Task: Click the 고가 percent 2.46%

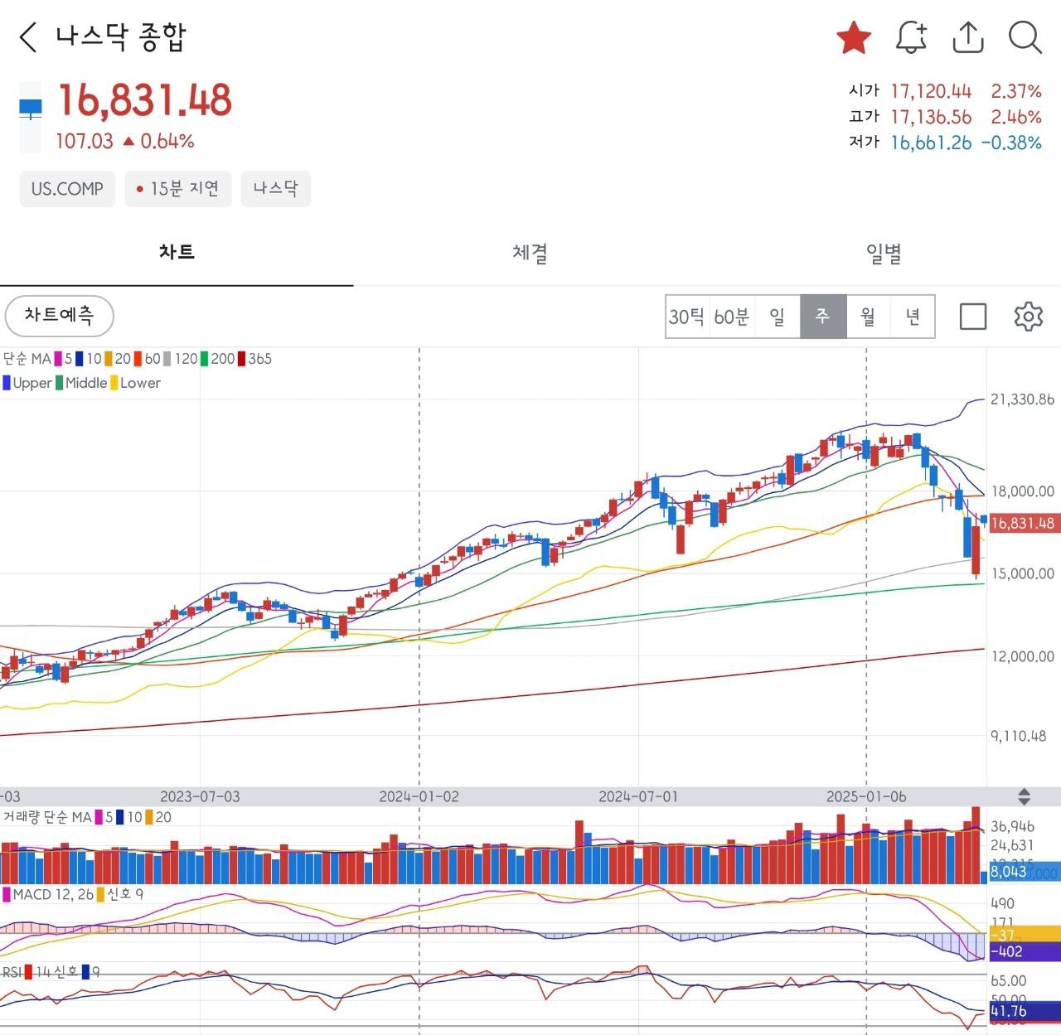Action: [1016, 117]
